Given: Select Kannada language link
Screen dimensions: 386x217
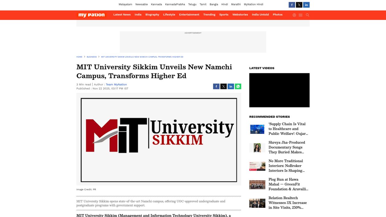Looking at the screenshot, I should 157,5.
